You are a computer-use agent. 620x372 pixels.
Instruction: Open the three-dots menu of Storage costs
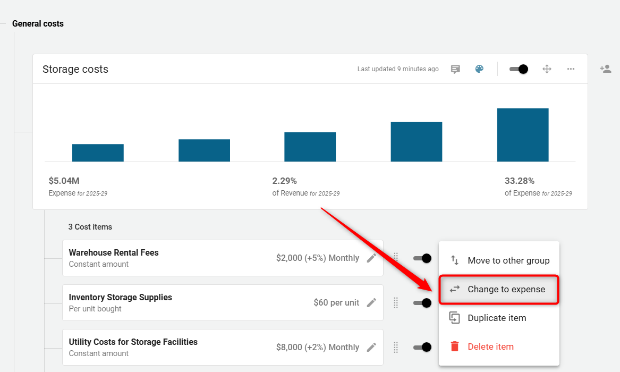[x=571, y=69]
